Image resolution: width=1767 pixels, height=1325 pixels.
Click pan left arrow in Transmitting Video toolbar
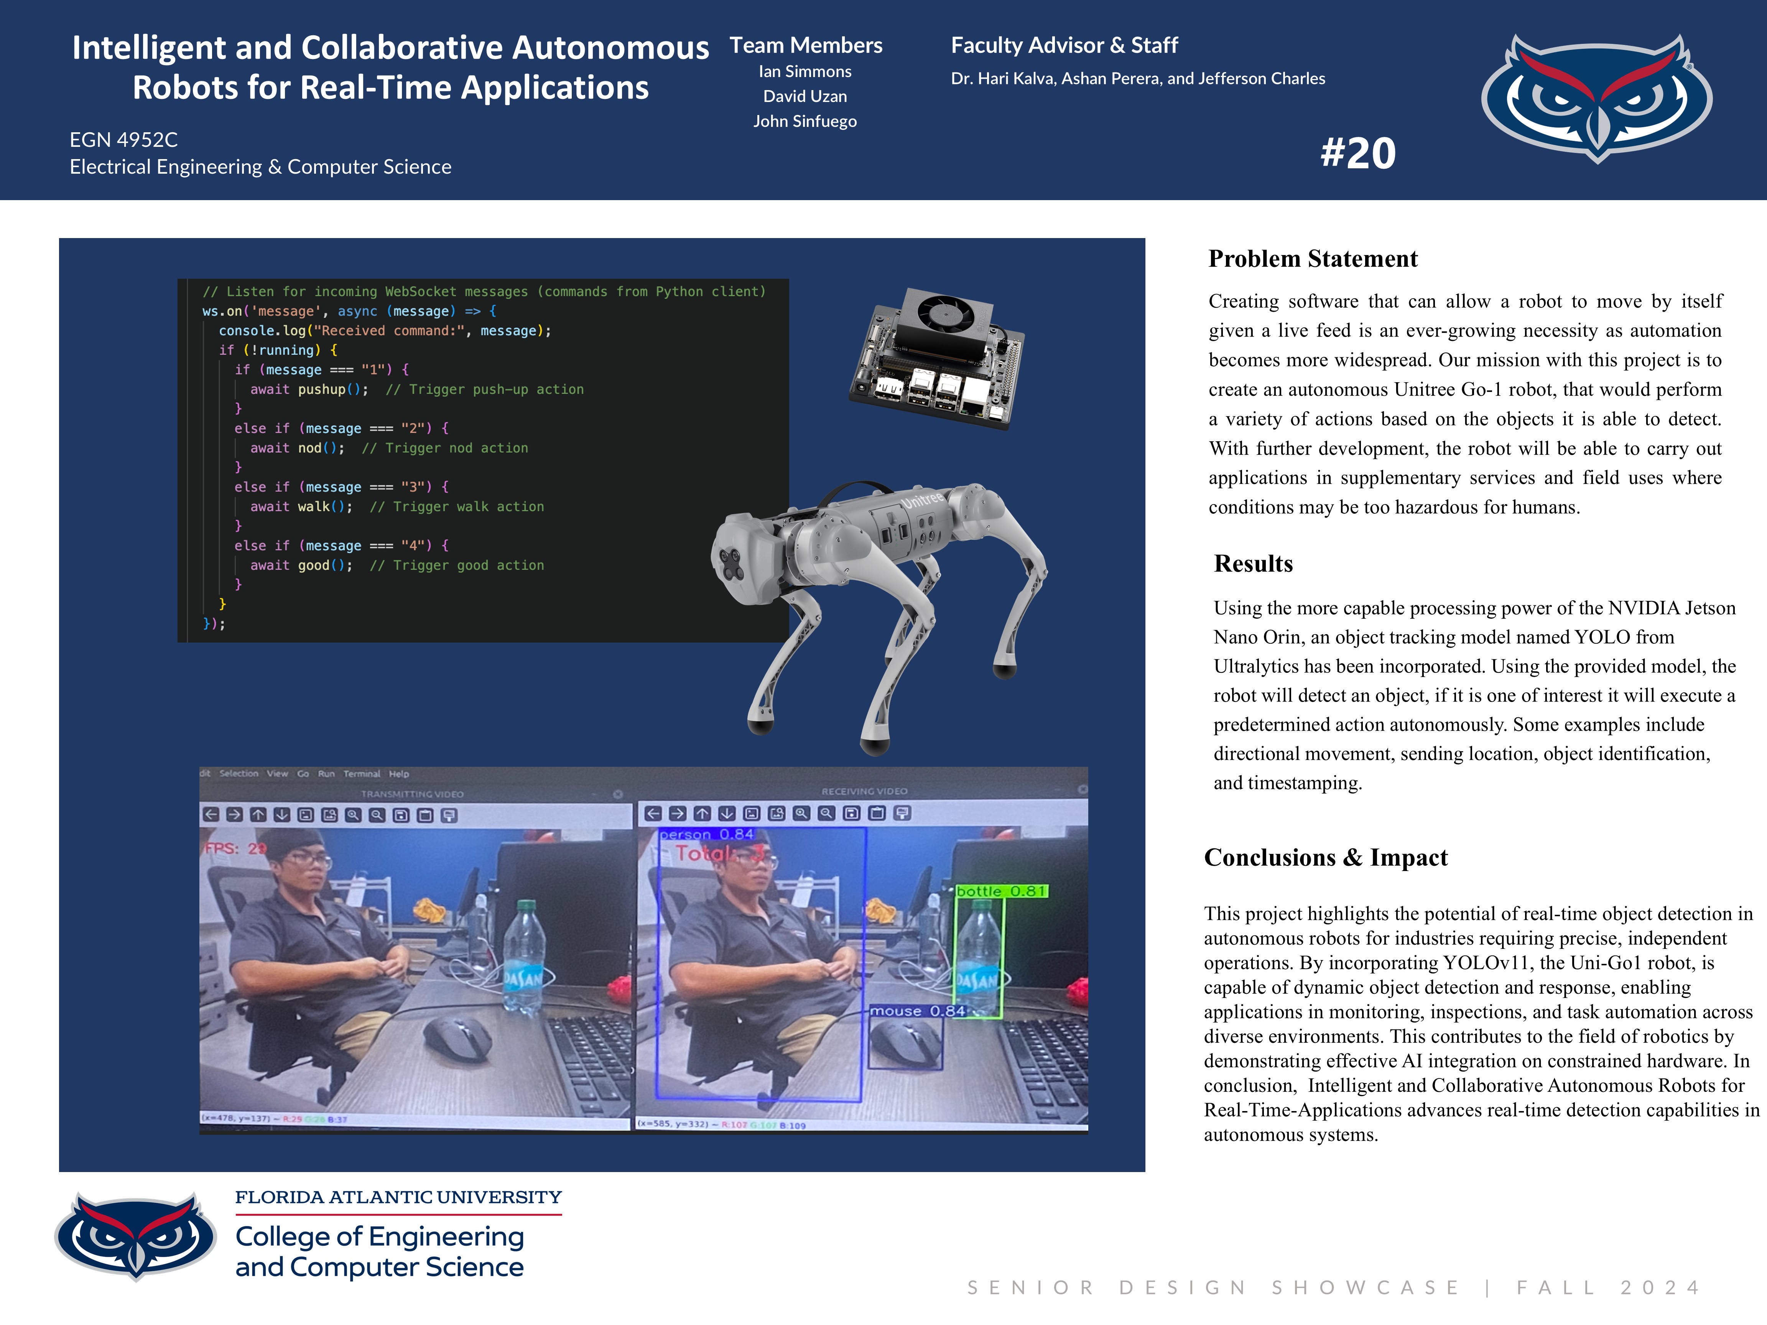pyautogui.click(x=211, y=815)
